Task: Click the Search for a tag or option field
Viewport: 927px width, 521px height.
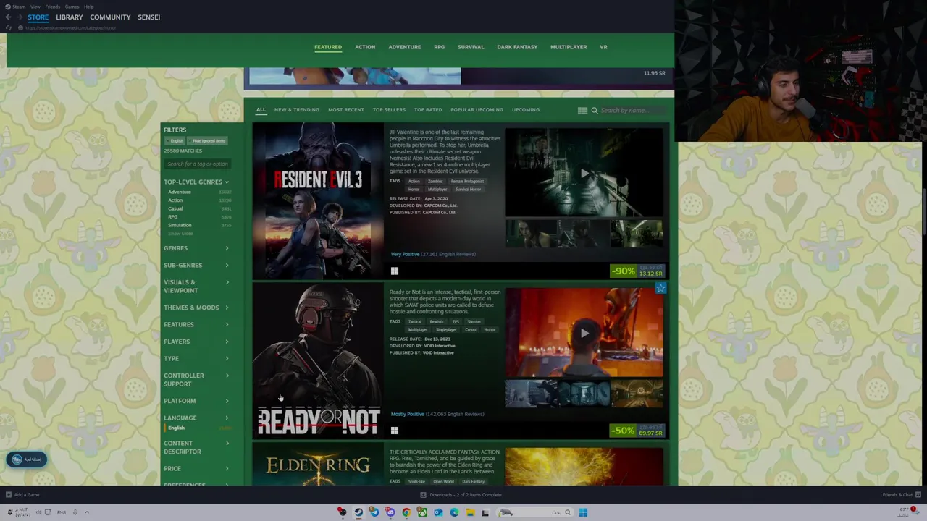Action: (197, 164)
